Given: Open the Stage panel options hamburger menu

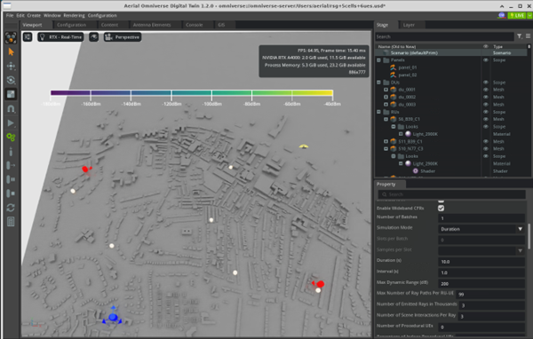Looking at the screenshot, I should [528, 36].
